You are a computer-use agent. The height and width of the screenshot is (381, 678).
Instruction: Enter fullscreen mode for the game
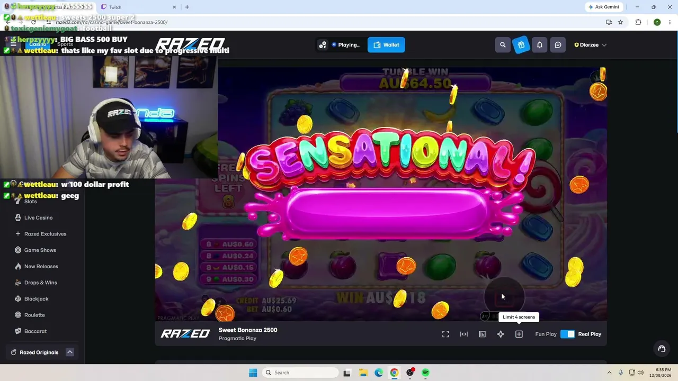point(445,334)
